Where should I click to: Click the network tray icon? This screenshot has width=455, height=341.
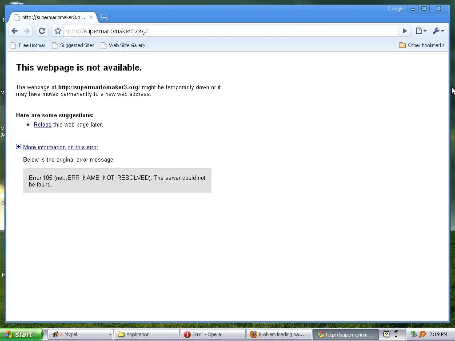[x=414, y=335]
